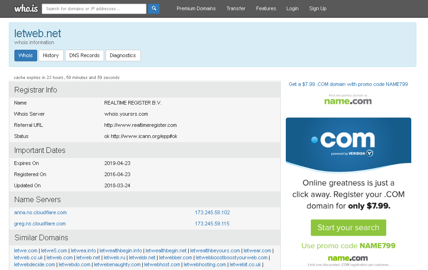Open similar domain letwealthbegin.net
Viewport: 428px width, 270px height.
point(166,250)
